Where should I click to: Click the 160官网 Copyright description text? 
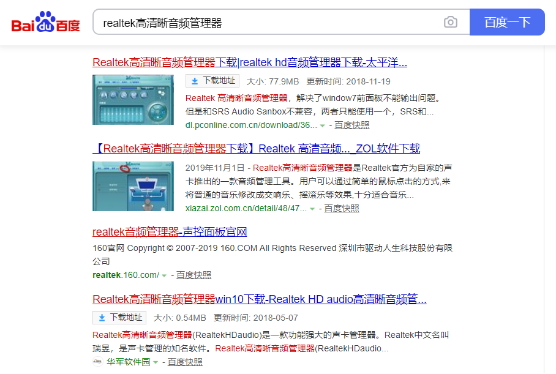[272, 255]
